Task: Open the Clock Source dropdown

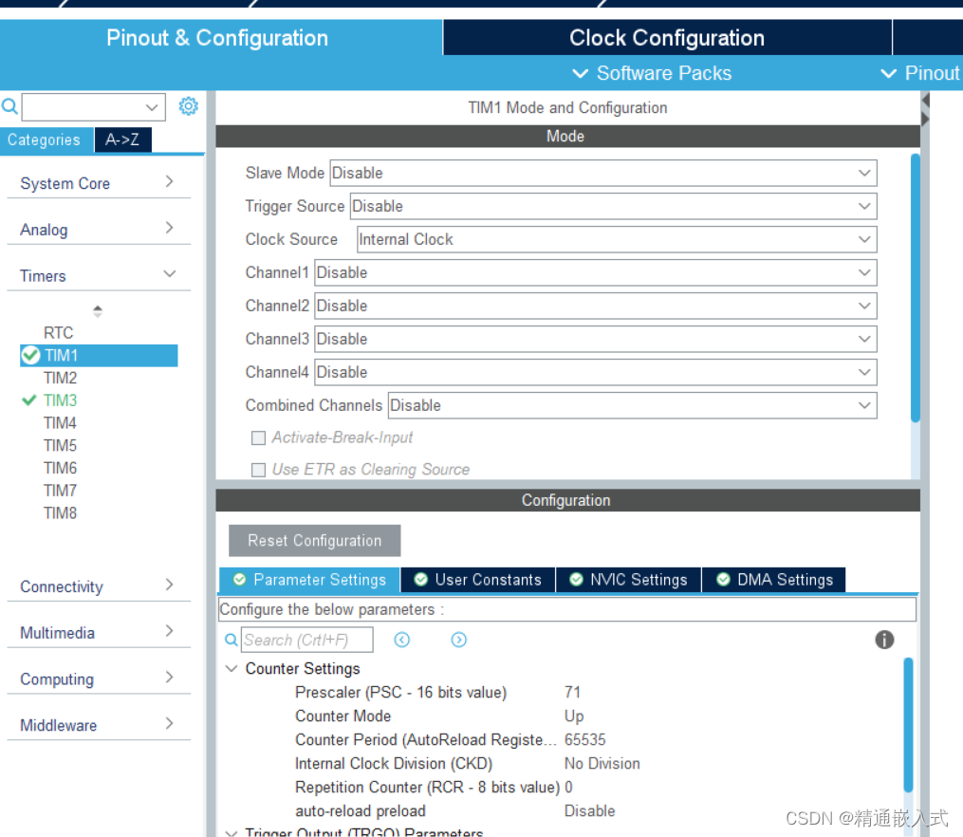Action: pyautogui.click(x=617, y=239)
